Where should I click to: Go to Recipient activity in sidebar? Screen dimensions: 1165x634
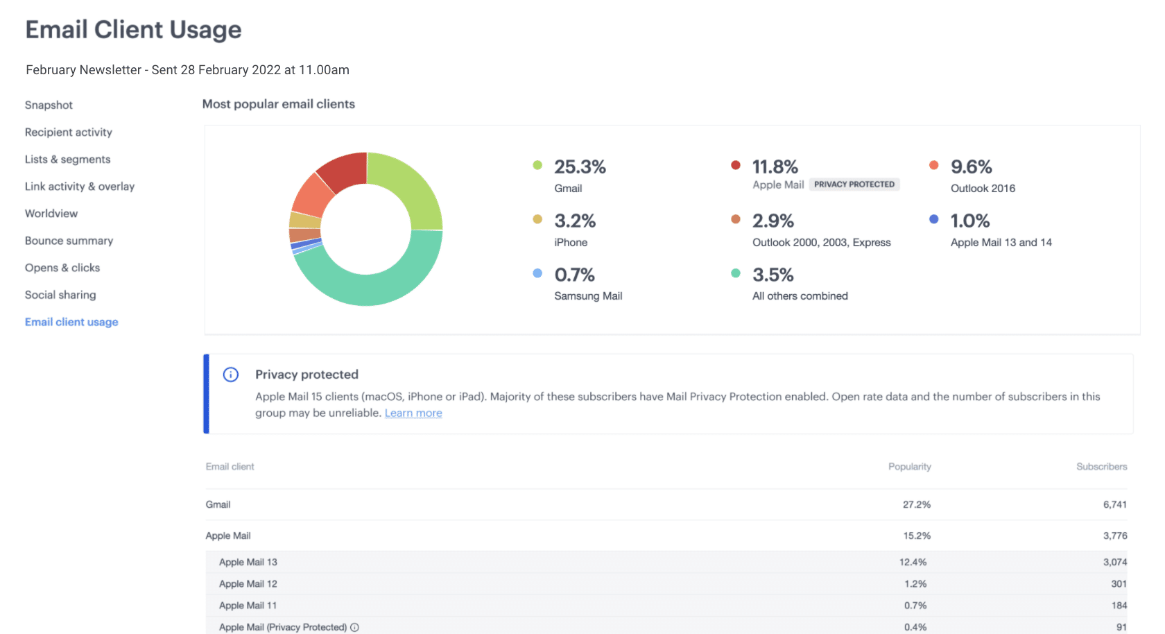click(69, 132)
